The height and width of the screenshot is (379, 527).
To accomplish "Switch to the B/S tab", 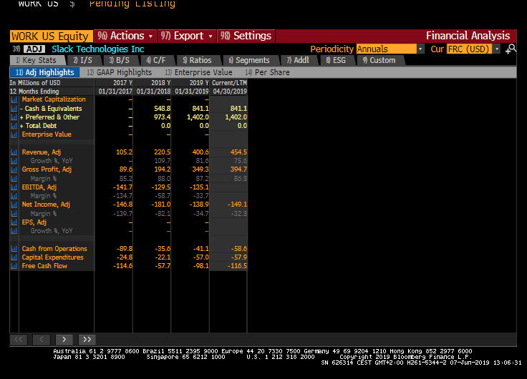I will coord(120,60).
